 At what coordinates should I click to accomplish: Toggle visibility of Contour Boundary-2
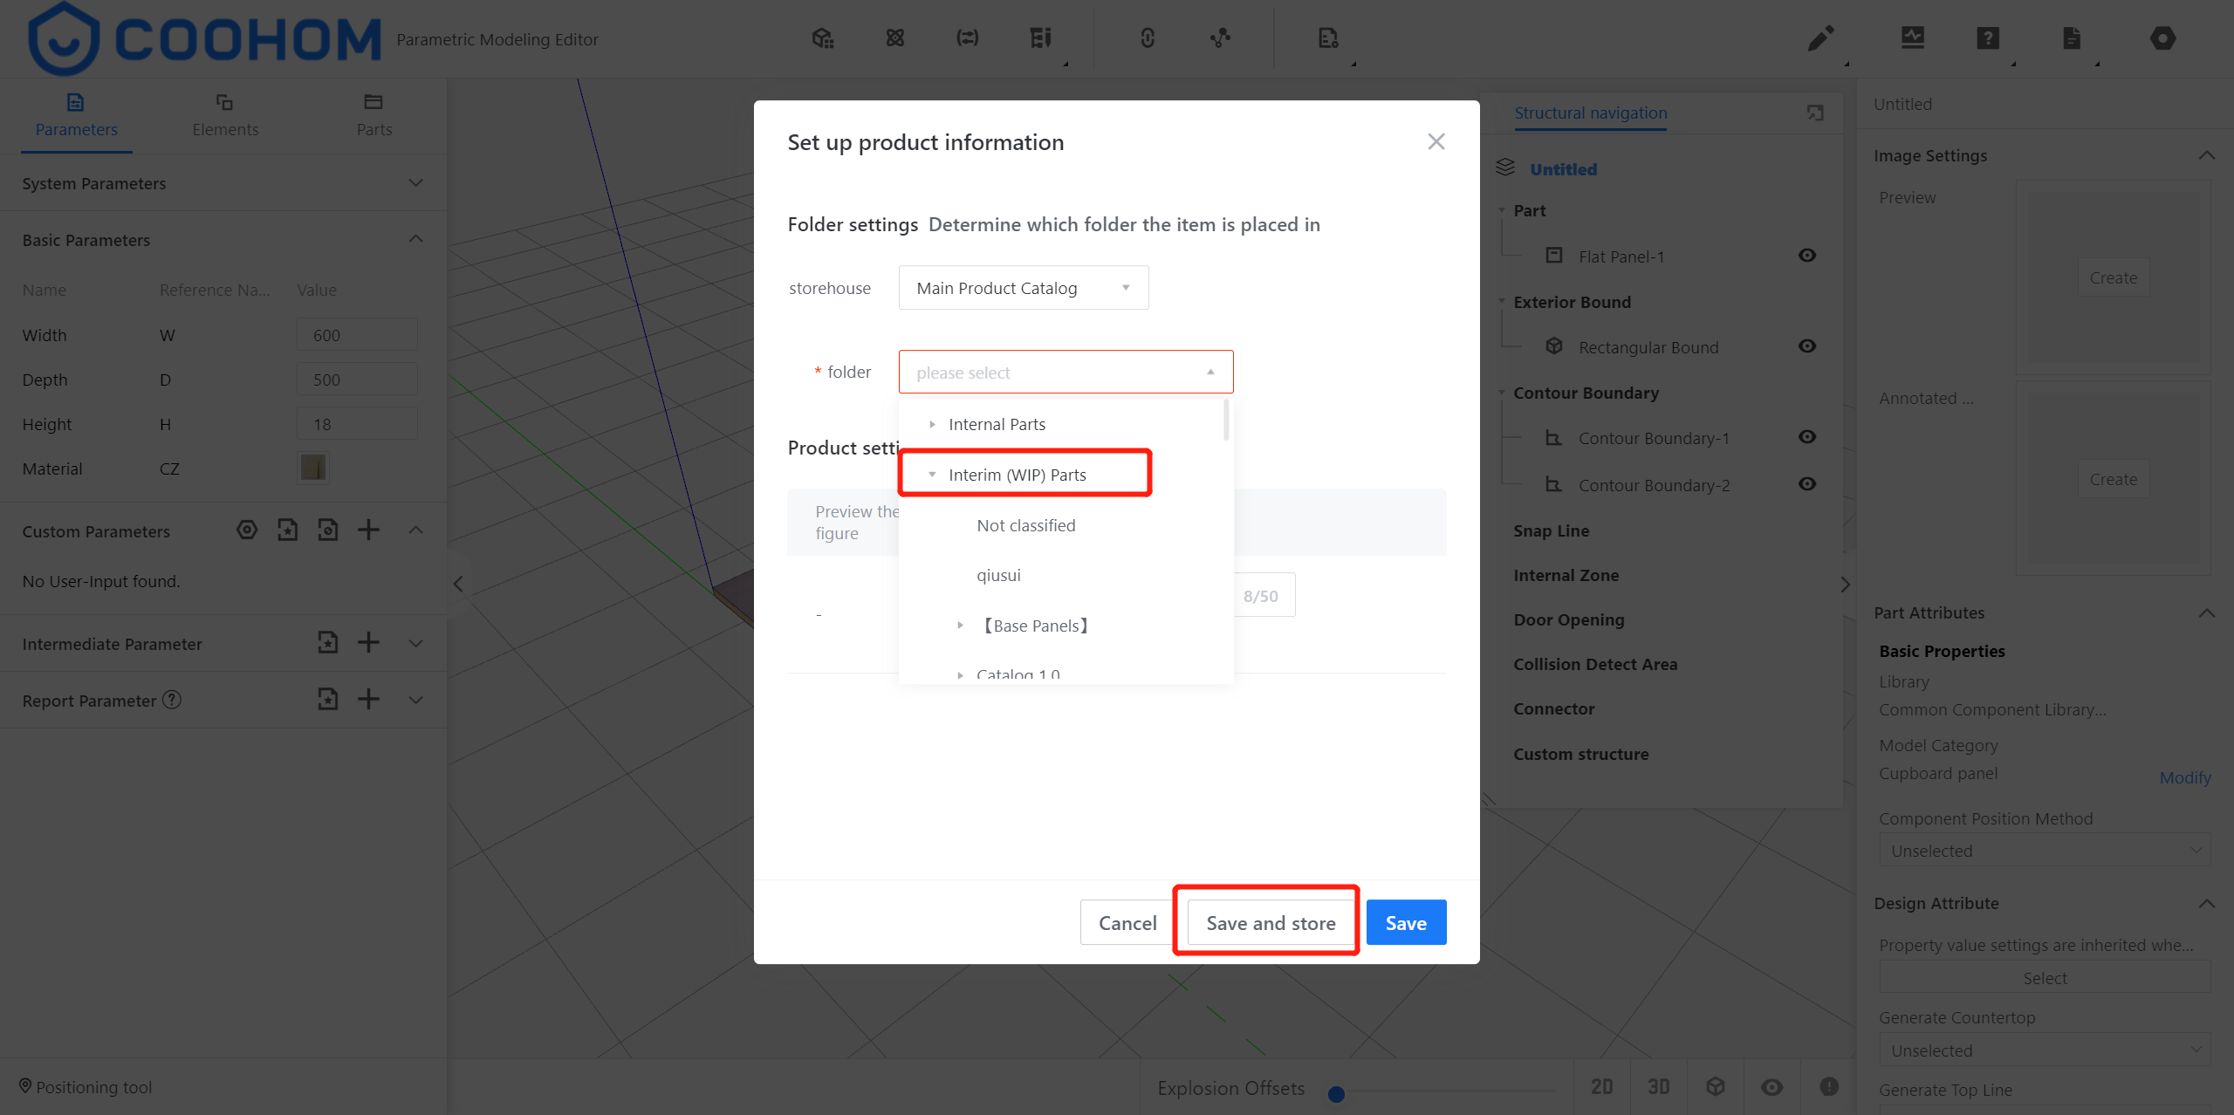pyautogui.click(x=1807, y=484)
